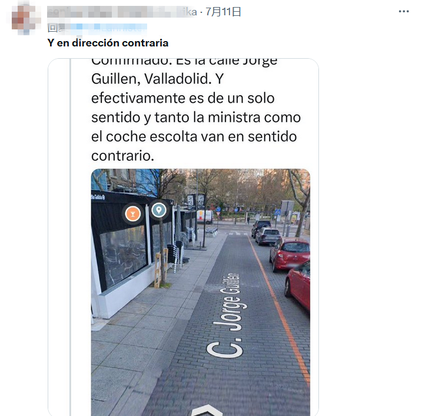The width and height of the screenshot is (422, 416).
Task: Click the white van in the background
Action: (x=205, y=216)
